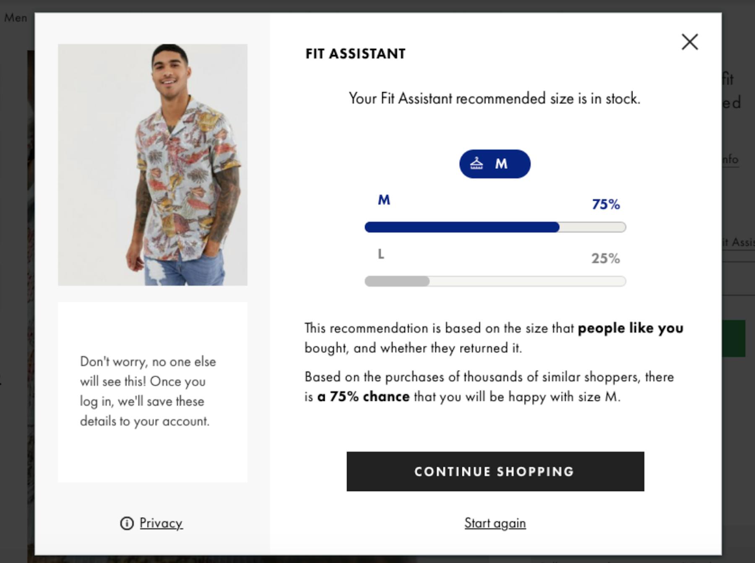
Task: Click the L 25% progress bar
Action: (x=495, y=281)
